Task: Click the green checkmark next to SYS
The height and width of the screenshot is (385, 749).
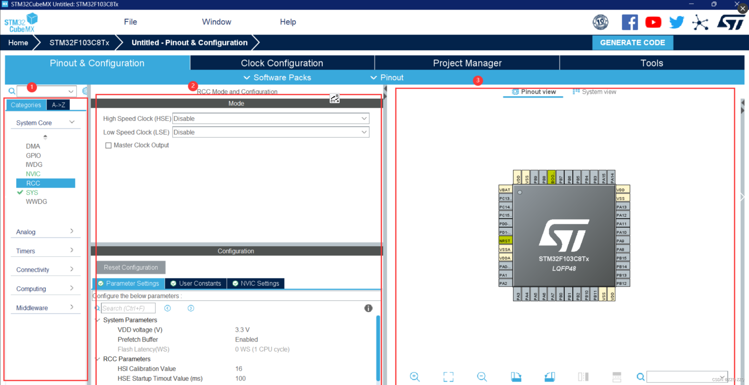Action: [x=20, y=192]
